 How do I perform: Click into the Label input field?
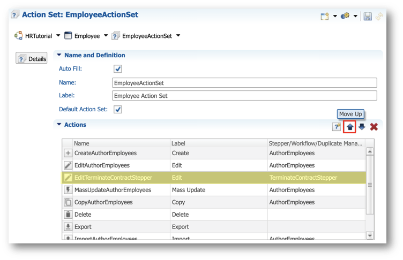244,96
